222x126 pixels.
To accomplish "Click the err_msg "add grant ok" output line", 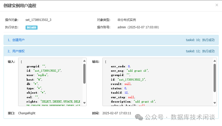I will [x=130, y=71].
